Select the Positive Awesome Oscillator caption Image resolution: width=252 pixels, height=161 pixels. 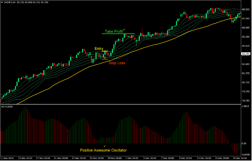103,150
